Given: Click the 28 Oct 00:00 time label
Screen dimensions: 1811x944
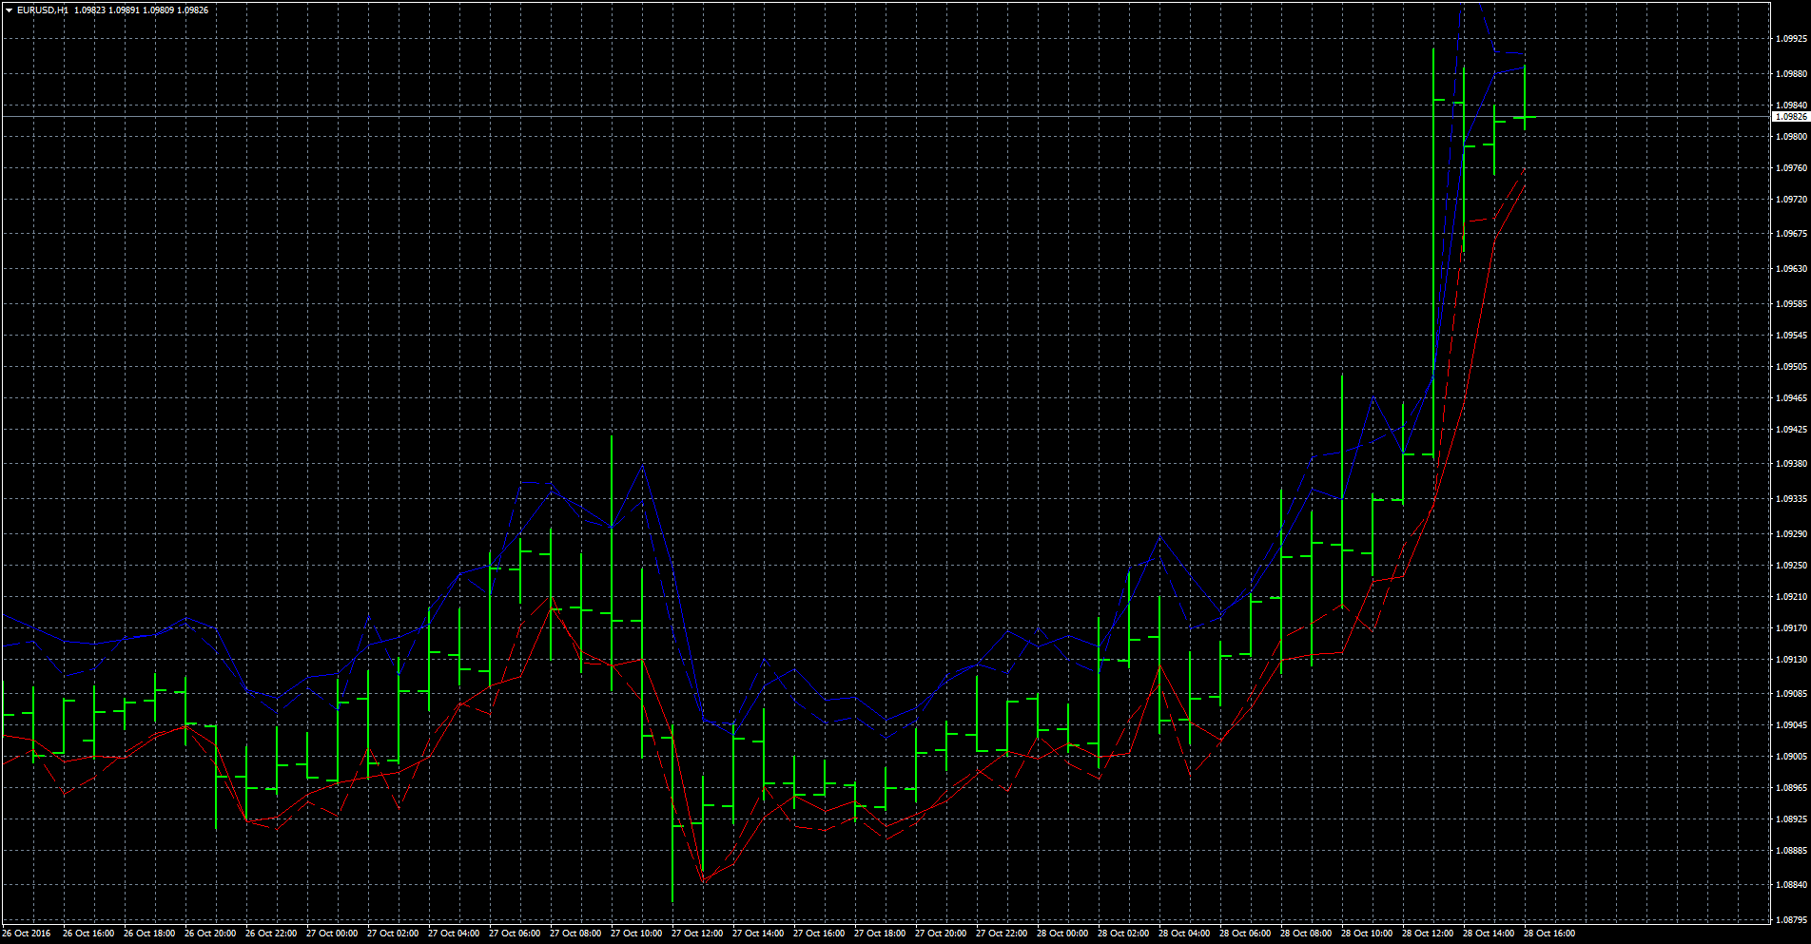Looking at the screenshot, I should tap(1062, 934).
